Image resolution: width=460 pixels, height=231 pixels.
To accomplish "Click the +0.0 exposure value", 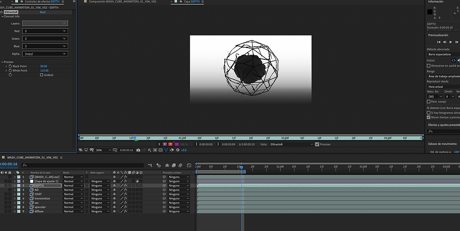I will (184, 150).
